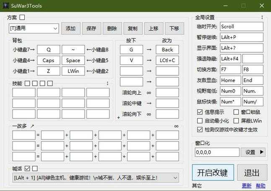Viewport: 271px width, 191px height.
Task: Click the 保存 button
Action: [91, 28]
